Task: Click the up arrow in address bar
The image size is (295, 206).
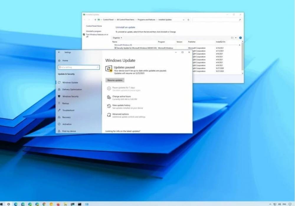Action: [x=95, y=20]
